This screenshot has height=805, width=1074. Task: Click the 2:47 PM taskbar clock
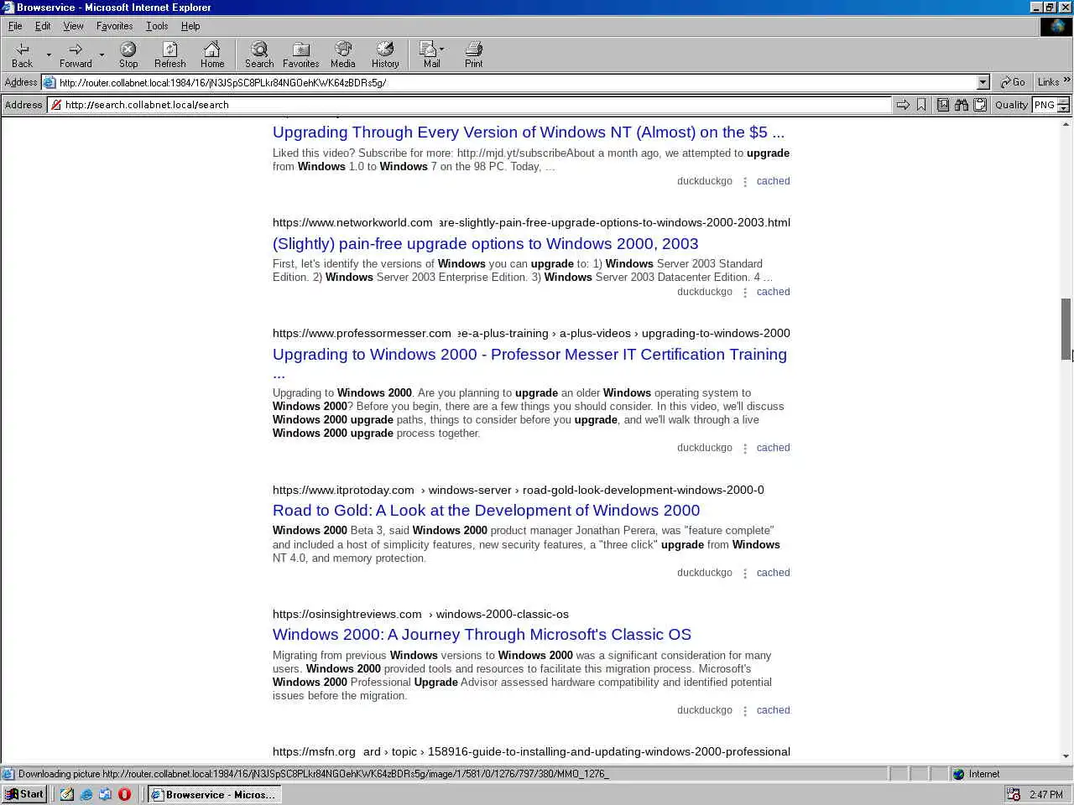click(x=1045, y=794)
